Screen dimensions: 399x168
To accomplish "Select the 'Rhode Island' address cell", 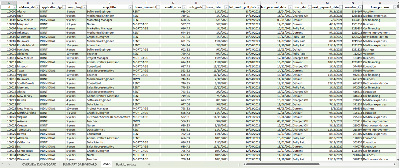I will pos(28,45).
